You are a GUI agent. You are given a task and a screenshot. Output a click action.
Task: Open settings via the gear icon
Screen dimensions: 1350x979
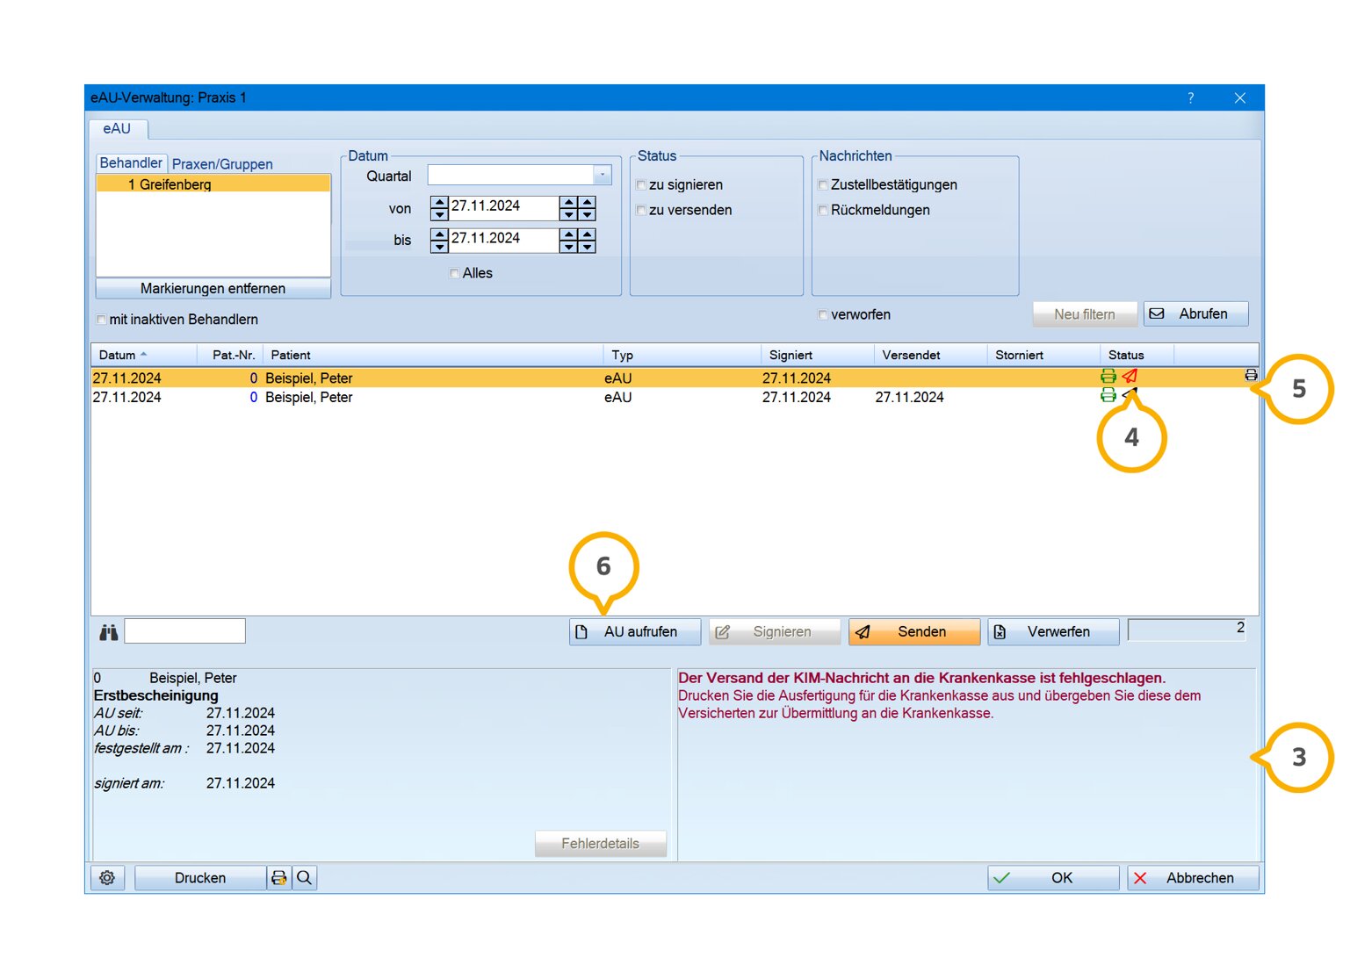click(107, 878)
